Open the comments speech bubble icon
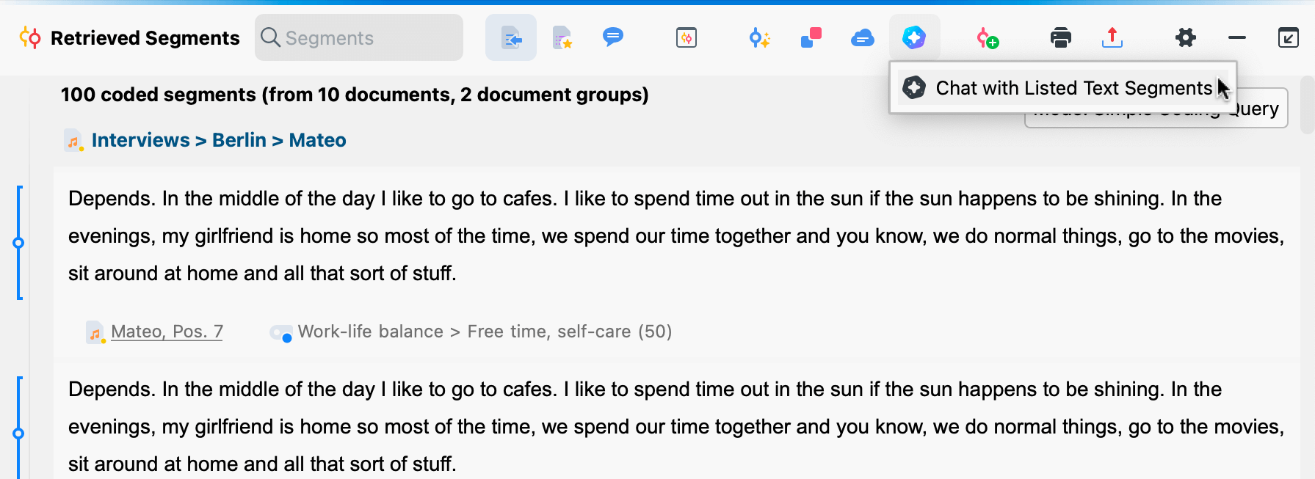This screenshot has width=1315, height=479. 613,37
